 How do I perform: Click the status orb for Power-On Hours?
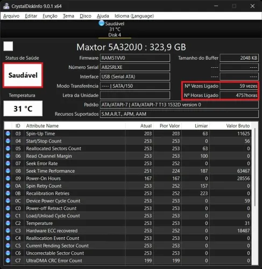pyautogui.click(x=8, y=179)
